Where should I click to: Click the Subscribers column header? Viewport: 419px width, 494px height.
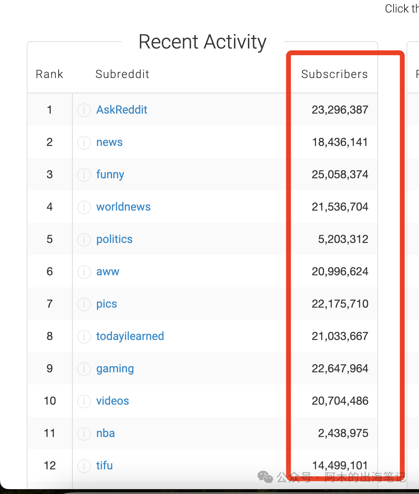334,74
